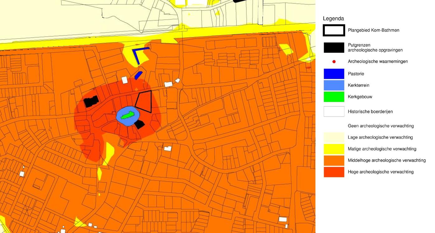The image size is (435, 233).
Task: Click the dark blue Pastorie swatch
Action: pyautogui.click(x=334, y=74)
